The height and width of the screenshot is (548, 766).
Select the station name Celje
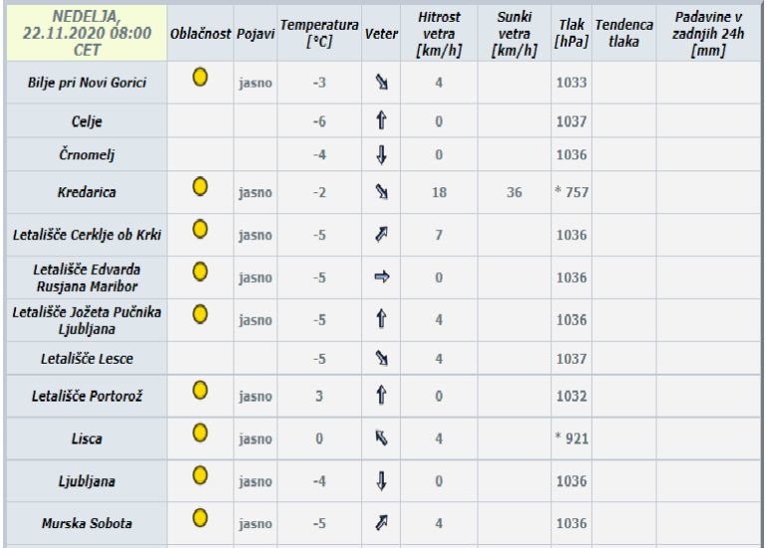[x=87, y=121]
